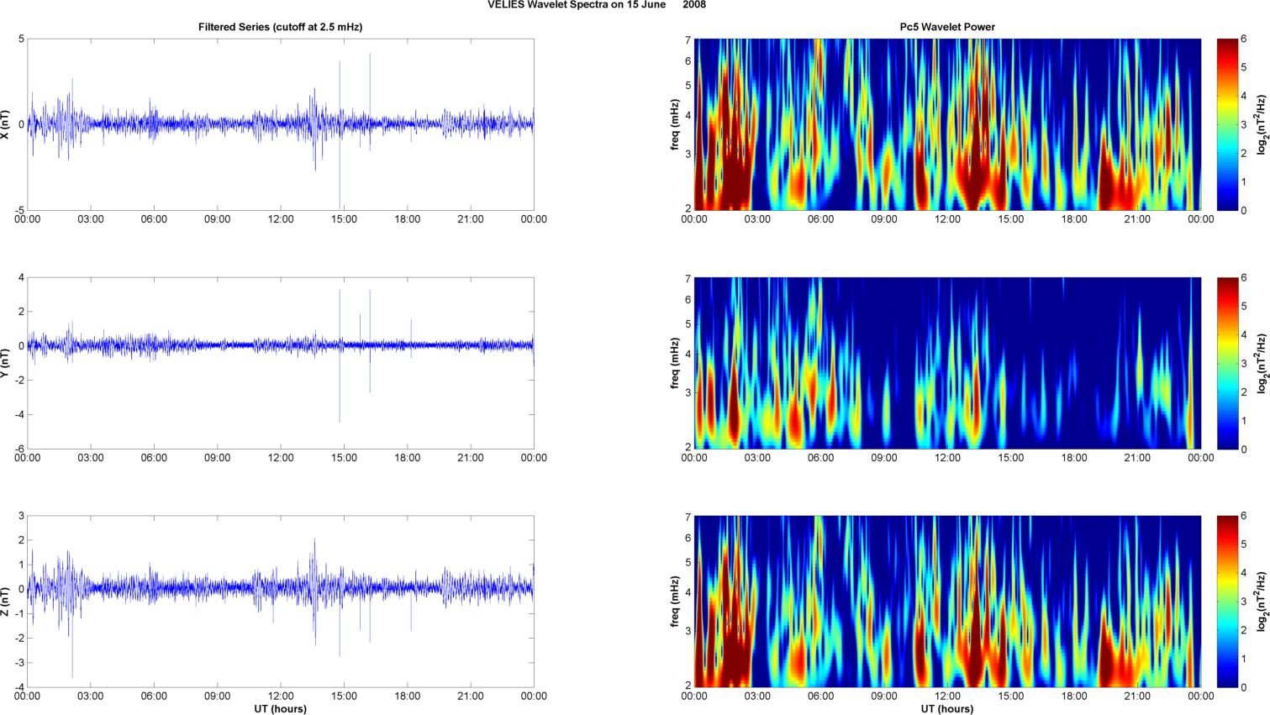Click the 5 tick on the X (nT) axis

pyautogui.click(x=22, y=39)
